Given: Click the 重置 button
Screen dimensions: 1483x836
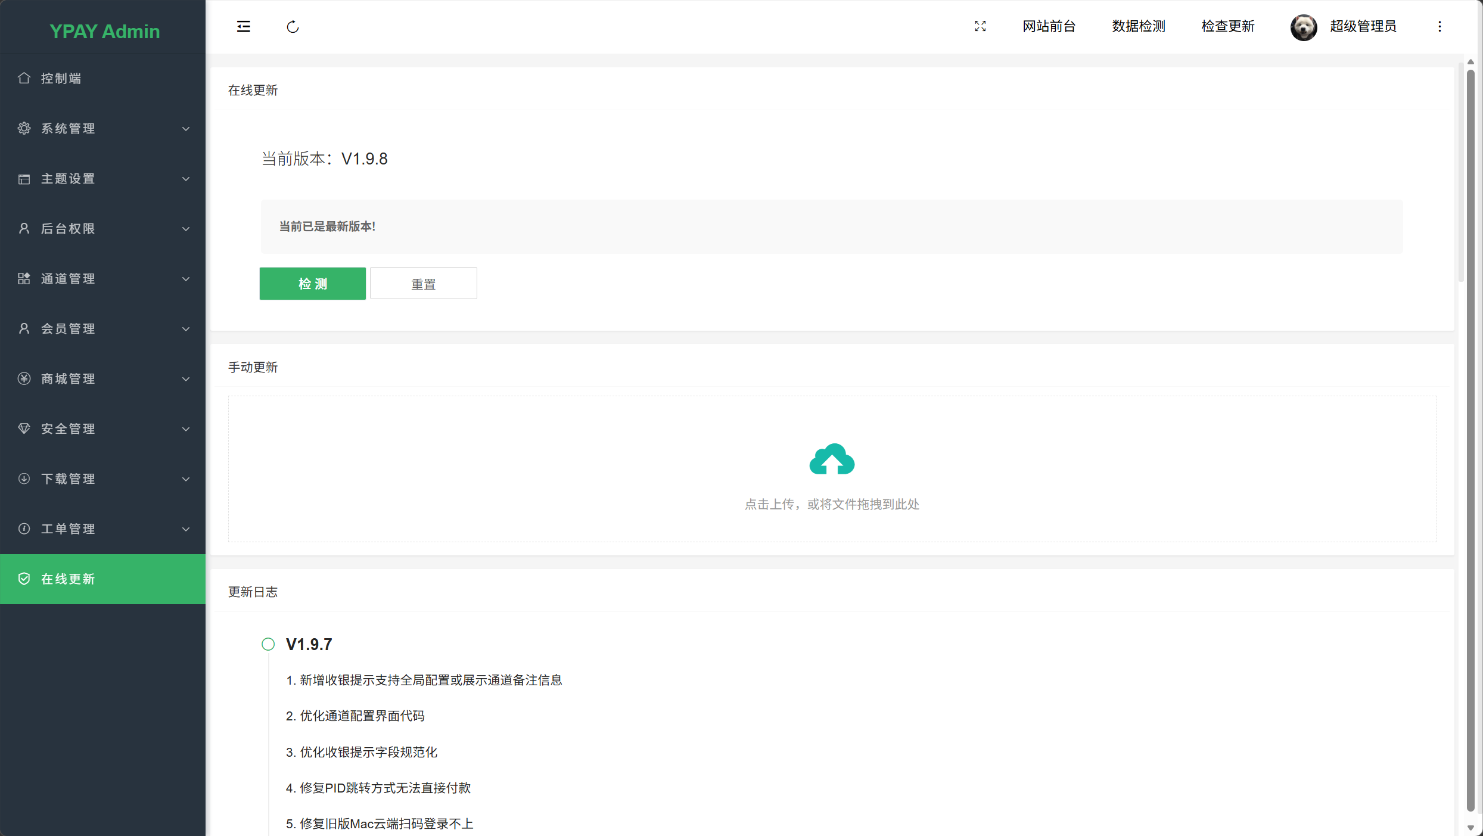Looking at the screenshot, I should tap(423, 284).
